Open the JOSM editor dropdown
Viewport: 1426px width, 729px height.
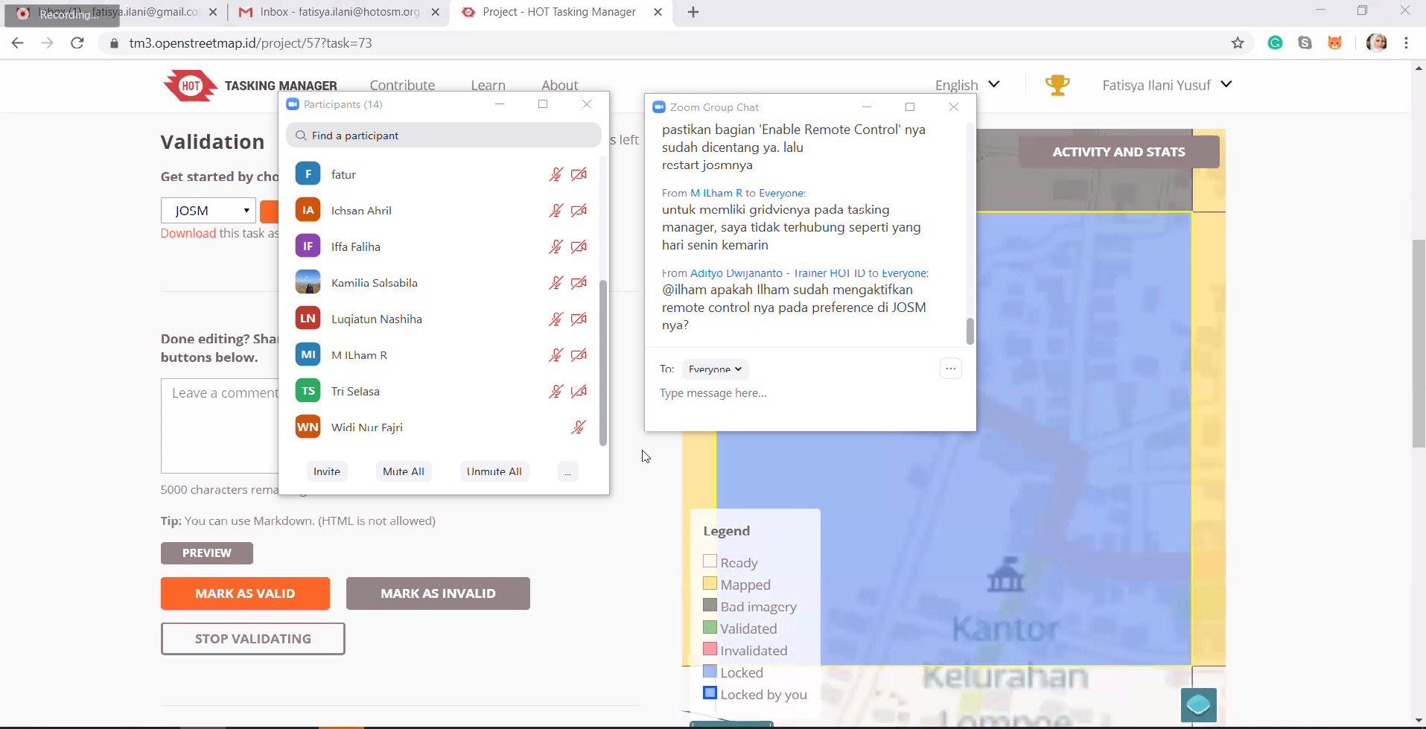pyautogui.click(x=209, y=211)
